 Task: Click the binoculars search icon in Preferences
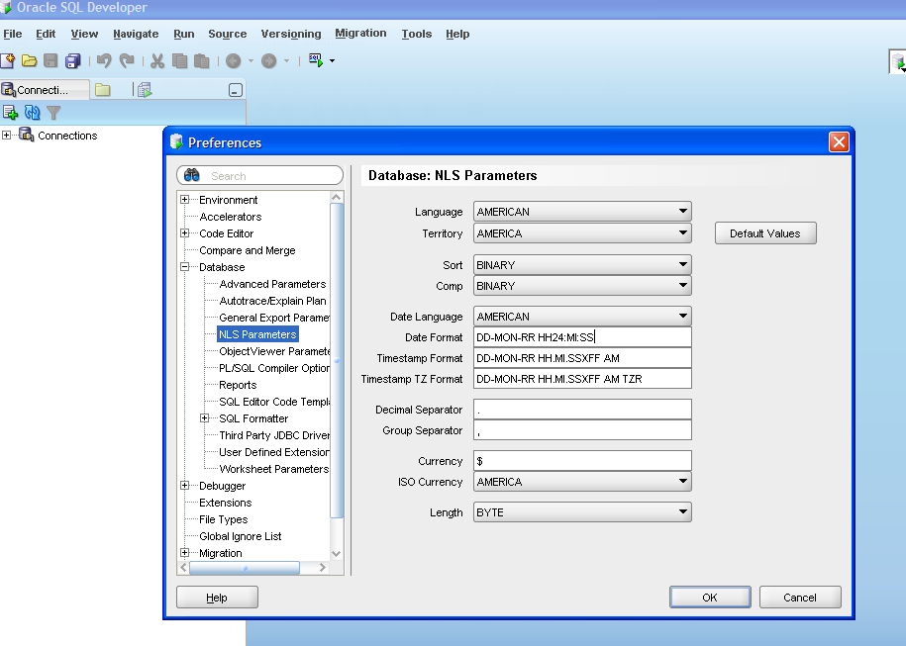pos(192,175)
